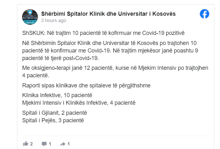Click the count beside the share arrow
This screenshot has width=220, height=149.
coord(68,144)
